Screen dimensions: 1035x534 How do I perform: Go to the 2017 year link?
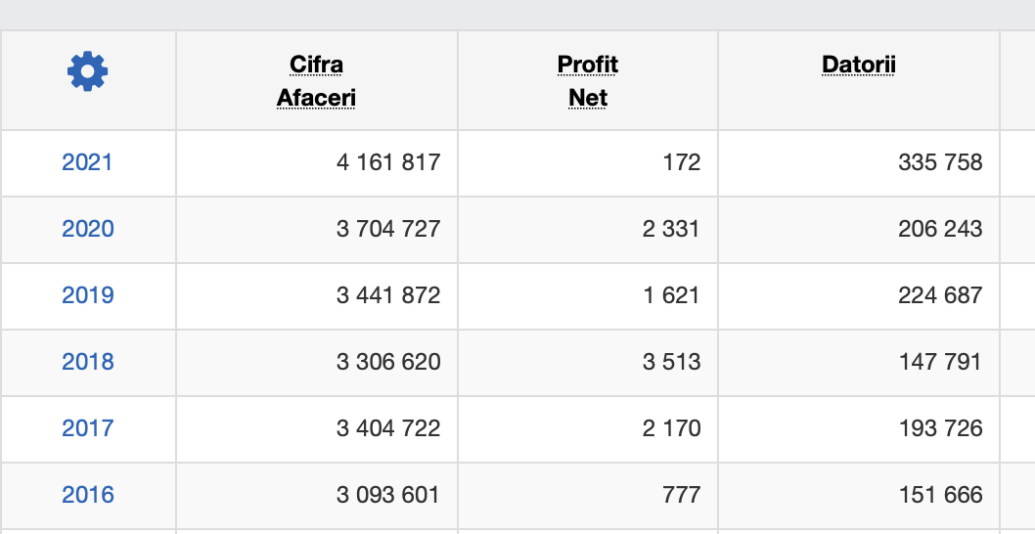click(x=88, y=428)
